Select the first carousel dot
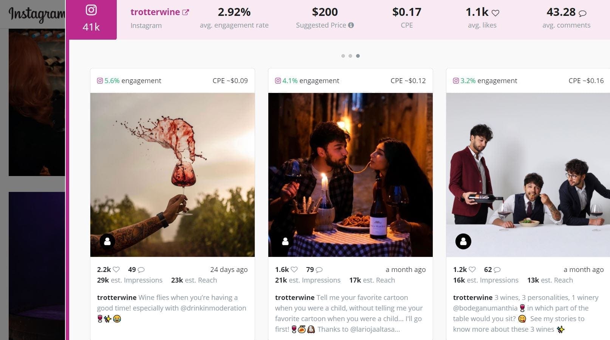The height and width of the screenshot is (340, 610). (343, 56)
